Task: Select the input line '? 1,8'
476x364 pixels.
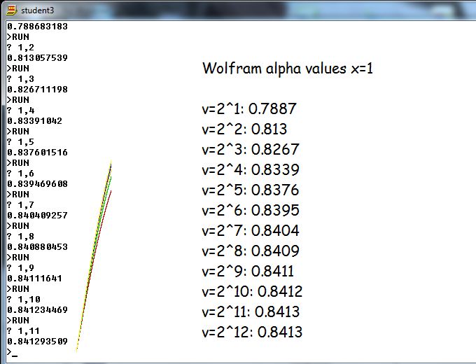Action: pyautogui.click(x=20, y=237)
